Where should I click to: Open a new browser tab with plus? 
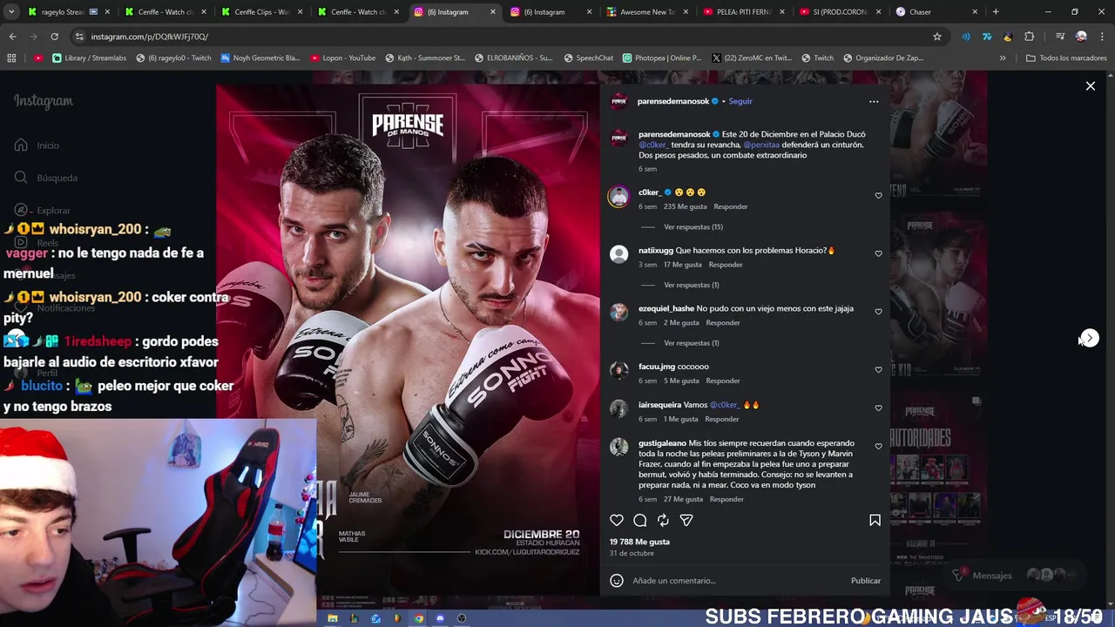click(x=996, y=12)
